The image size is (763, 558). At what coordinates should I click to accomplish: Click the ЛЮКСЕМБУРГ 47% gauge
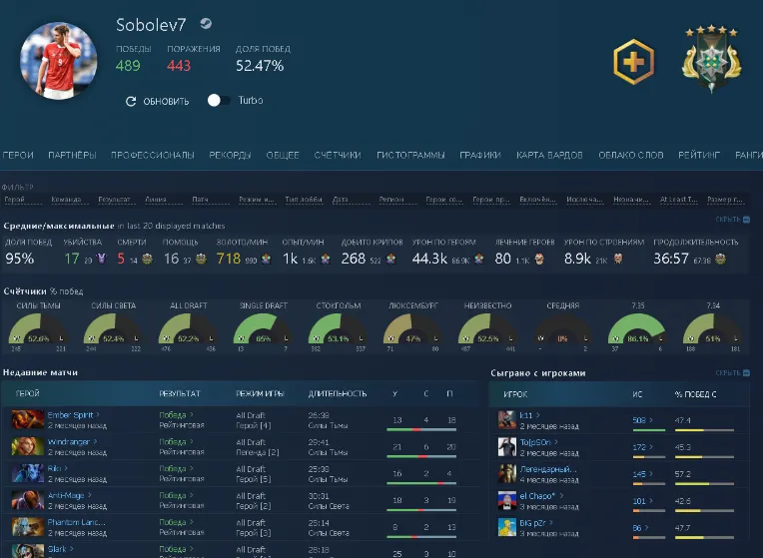point(413,329)
